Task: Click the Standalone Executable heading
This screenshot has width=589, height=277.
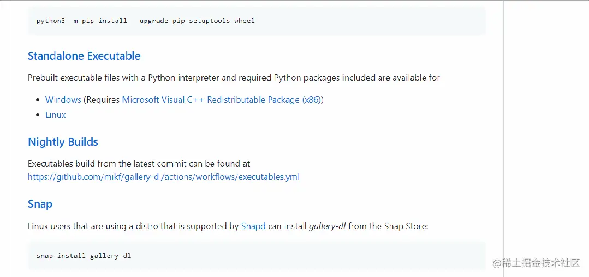Action: coord(84,56)
